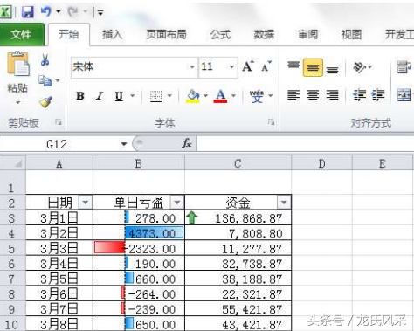Select the Format Painter brush icon
Viewport: 414px width, 331px height.
[x=45, y=102]
